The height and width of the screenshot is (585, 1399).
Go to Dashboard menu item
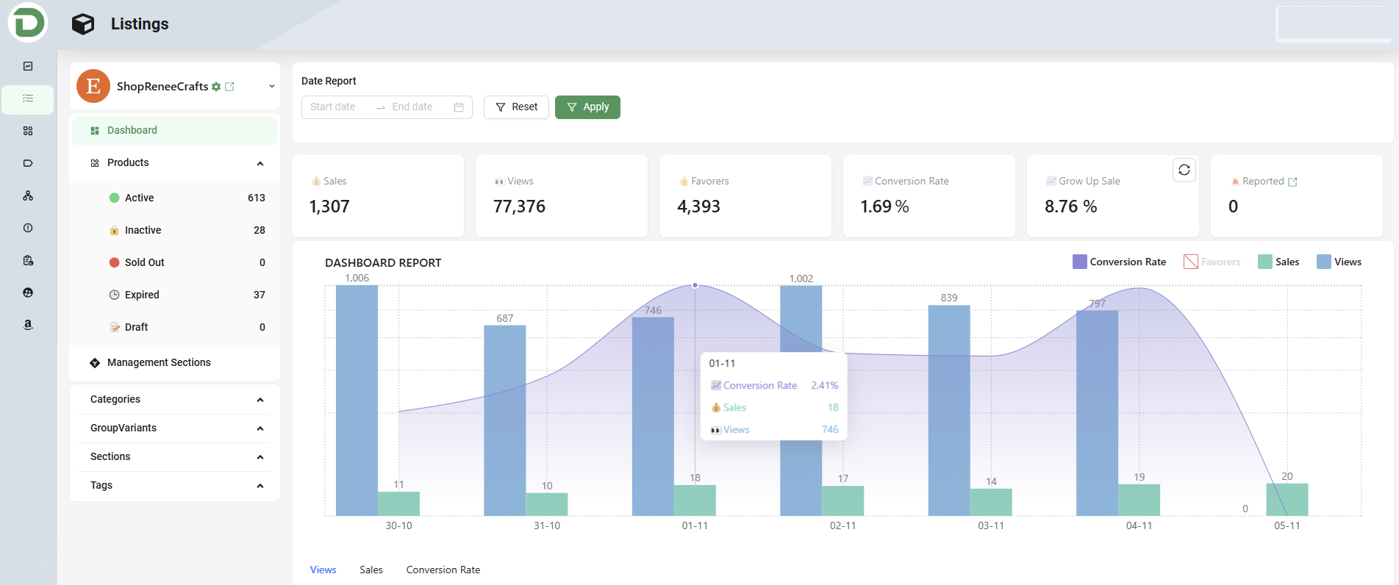tap(175, 130)
